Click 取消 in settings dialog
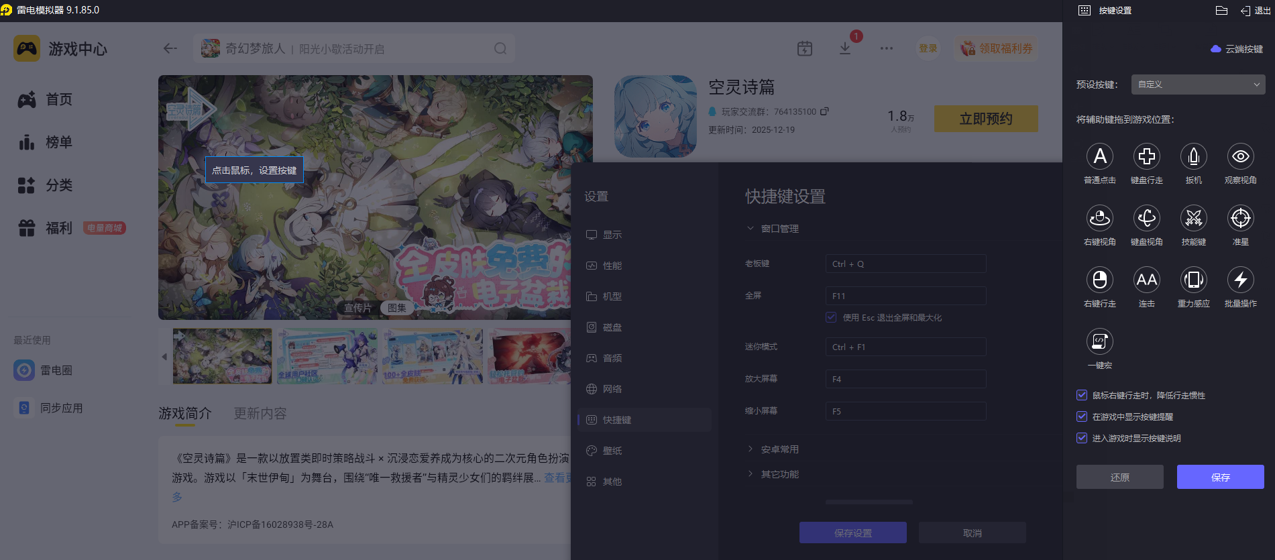Viewport: 1275px width, 560px height. point(973,533)
